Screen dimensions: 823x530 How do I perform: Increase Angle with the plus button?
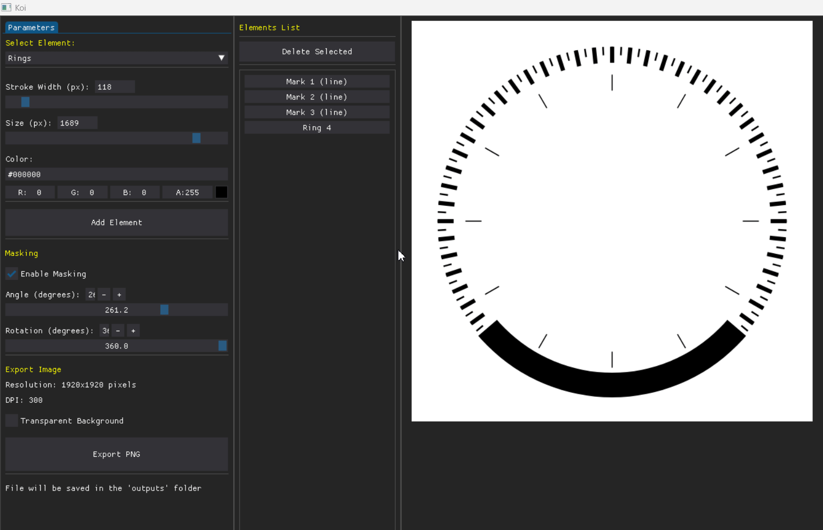[x=119, y=295]
